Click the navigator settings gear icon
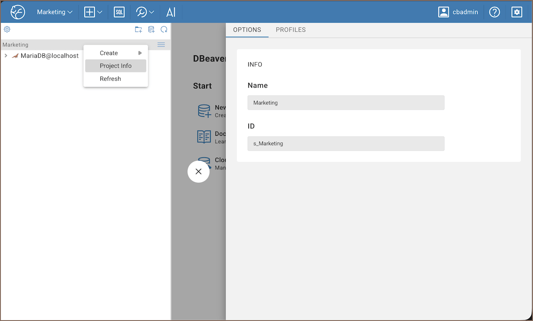This screenshot has width=533, height=321. point(7,30)
